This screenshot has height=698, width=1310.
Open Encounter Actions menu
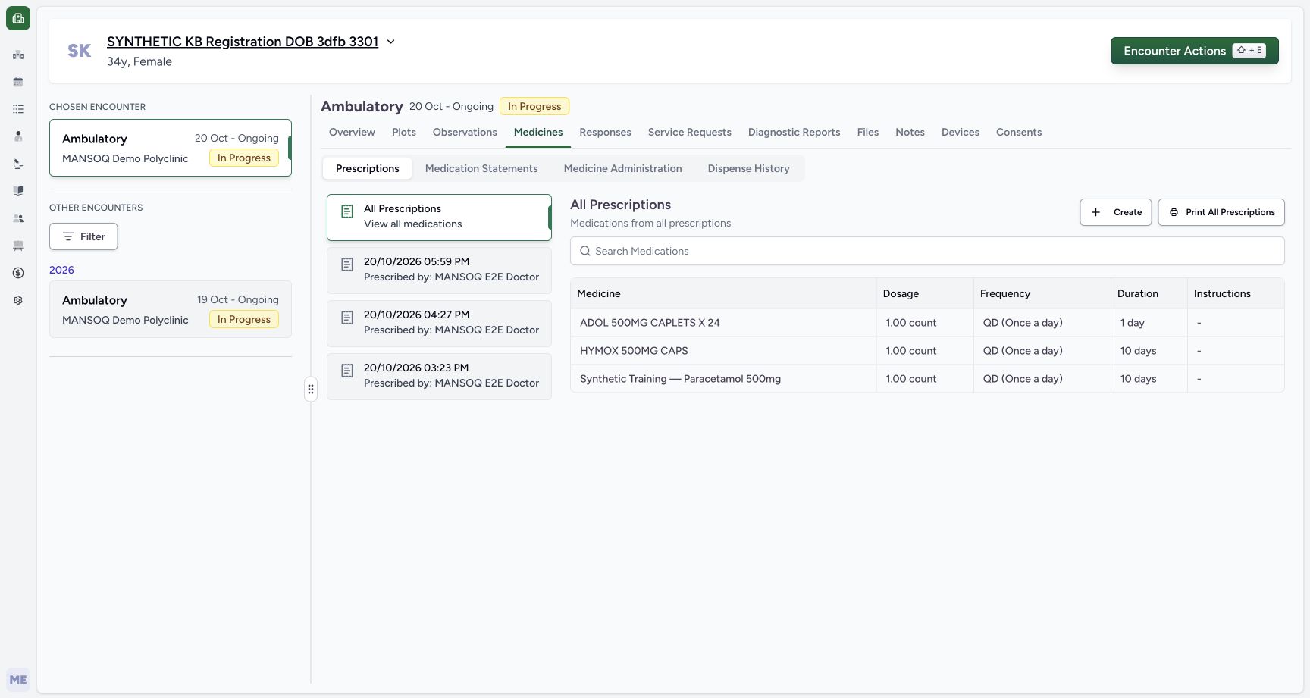pos(1195,51)
